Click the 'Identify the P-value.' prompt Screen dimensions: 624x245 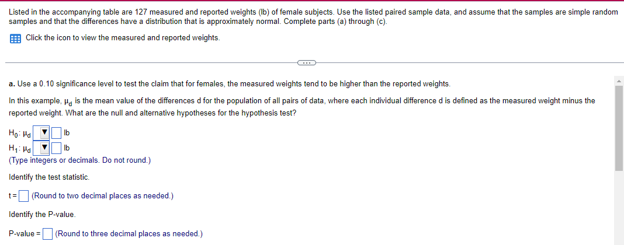(x=42, y=215)
